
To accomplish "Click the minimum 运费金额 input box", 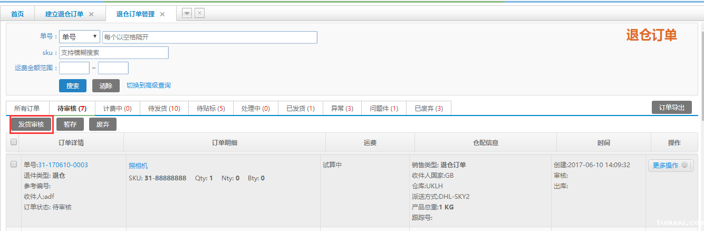I will point(74,68).
